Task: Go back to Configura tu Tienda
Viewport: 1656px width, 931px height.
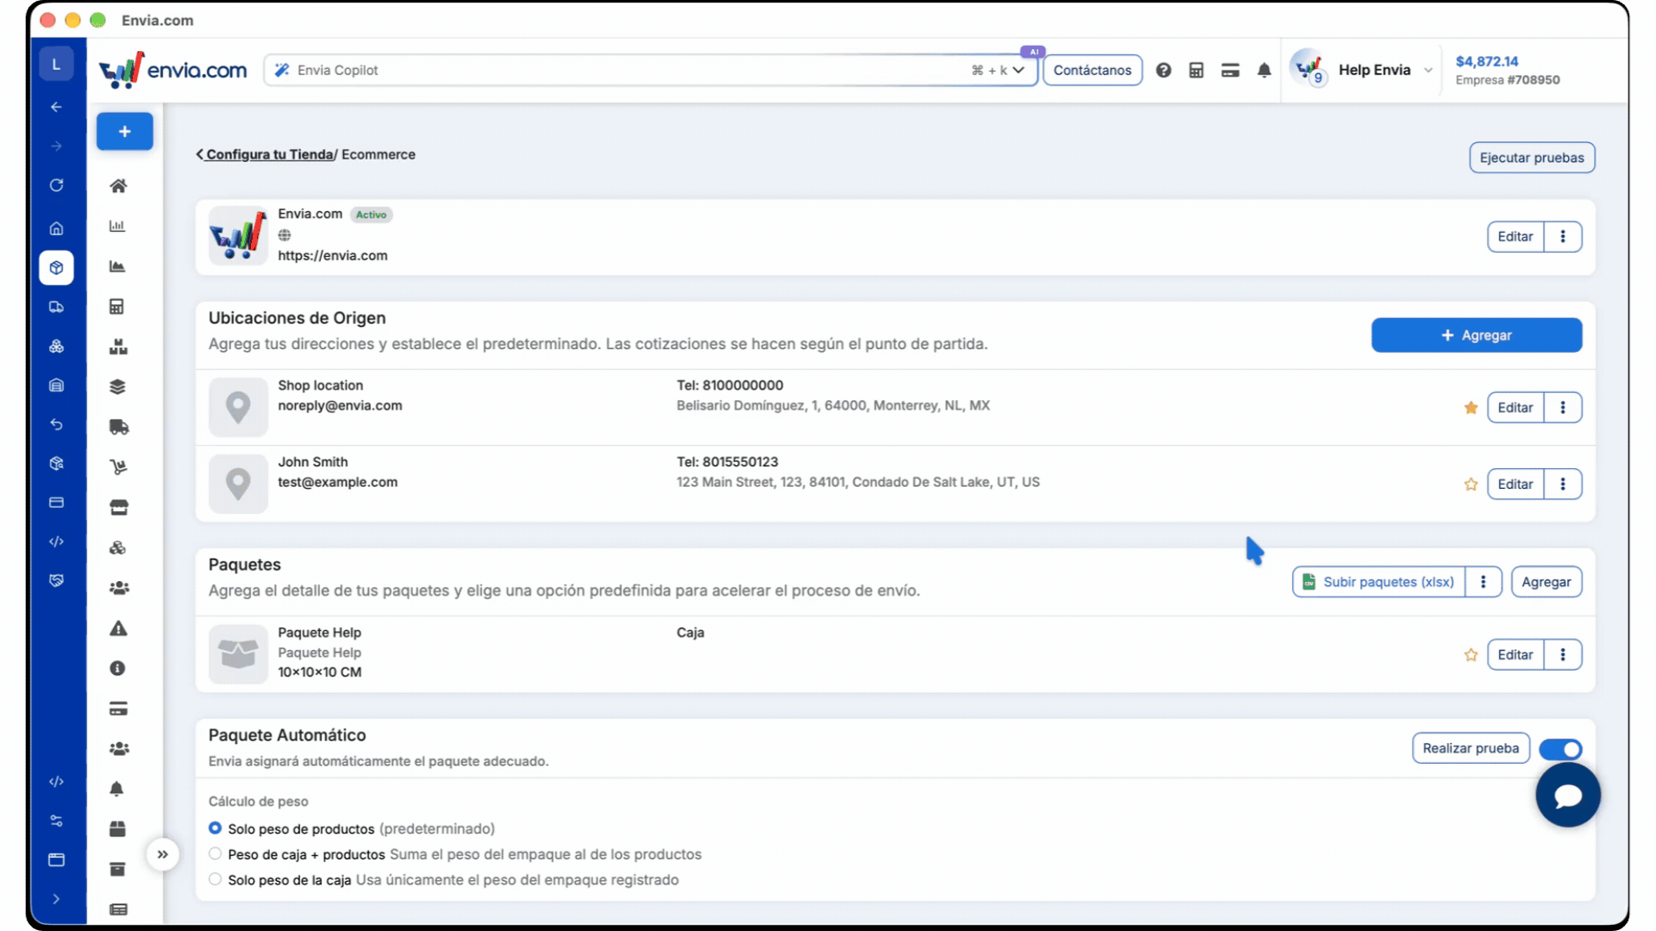Action: click(269, 154)
